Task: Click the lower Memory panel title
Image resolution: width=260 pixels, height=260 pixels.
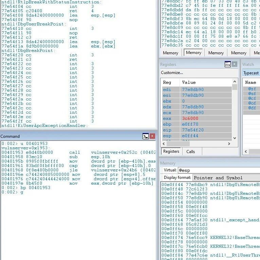Action: pyautogui.click(x=168, y=163)
